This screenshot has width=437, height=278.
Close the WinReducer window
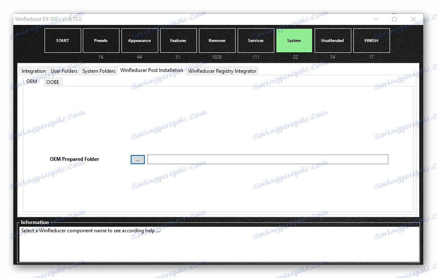414,19
